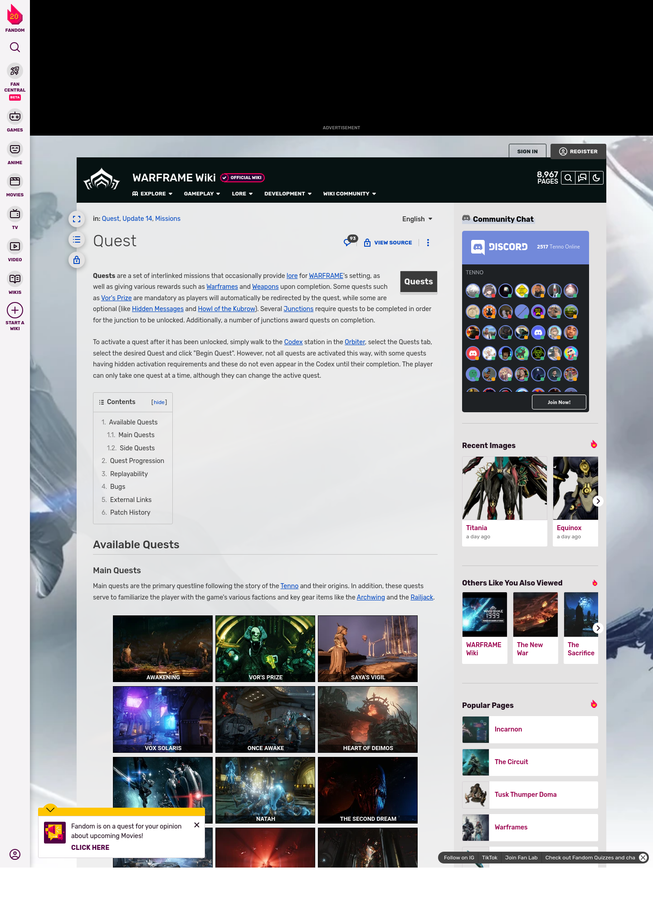This screenshot has height=907, width=653.
Task: Expand the Gameplay menu
Action: [x=202, y=194]
